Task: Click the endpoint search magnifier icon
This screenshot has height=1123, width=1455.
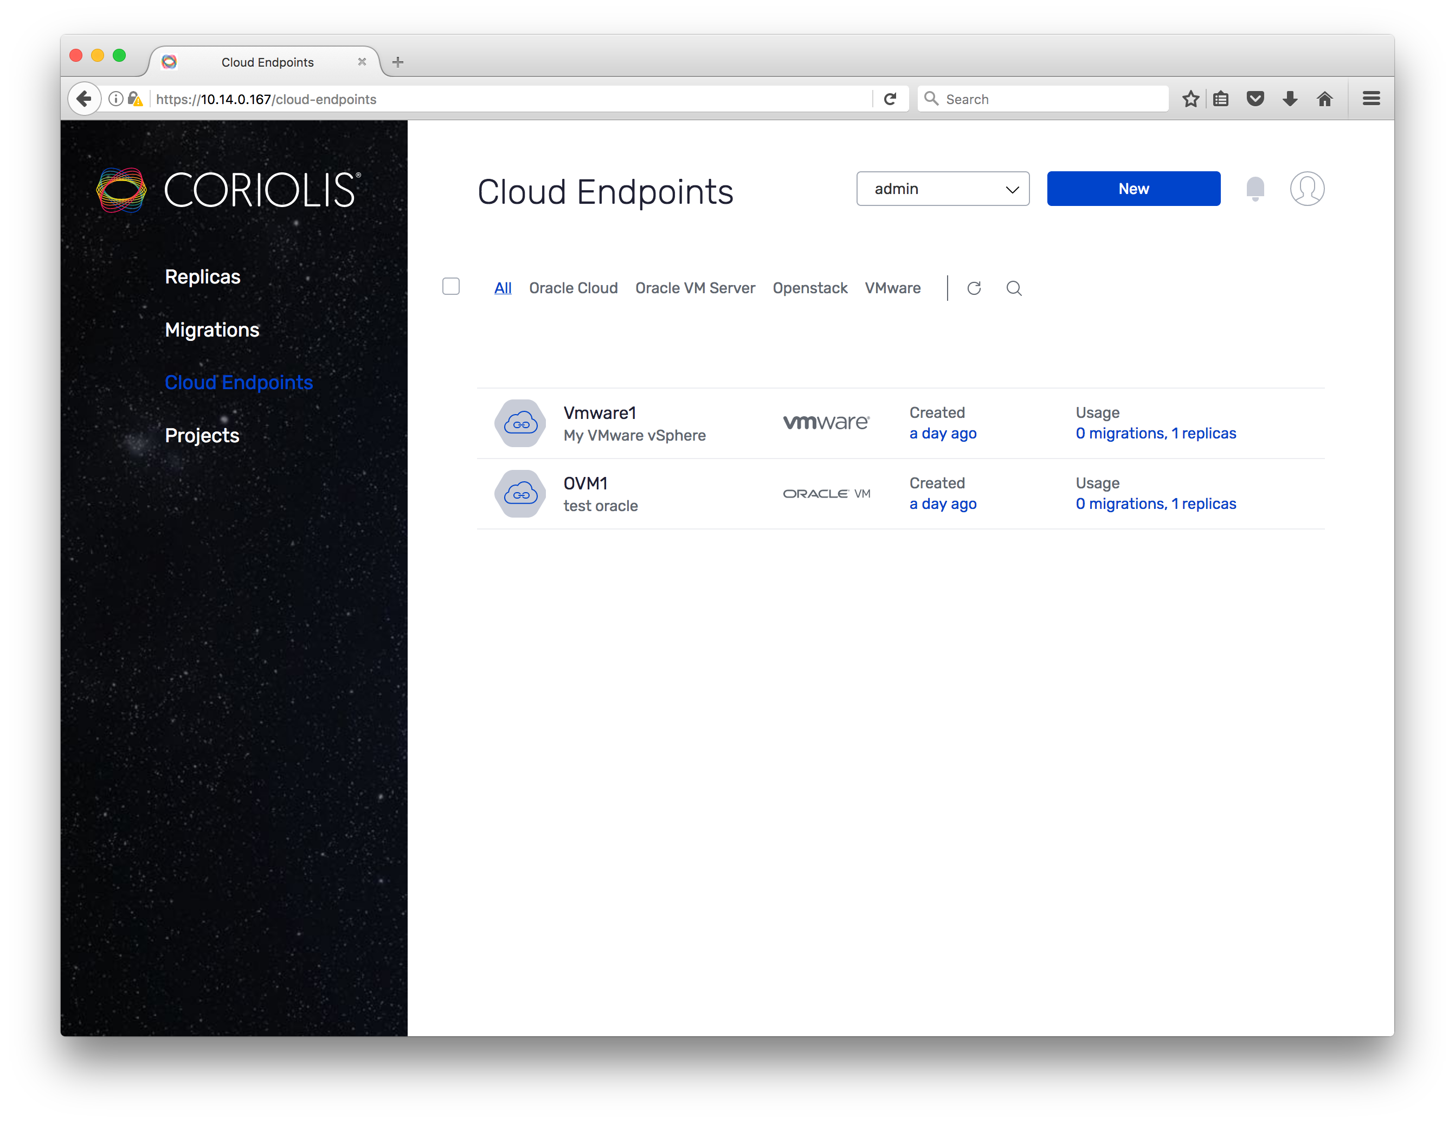Action: point(1013,288)
